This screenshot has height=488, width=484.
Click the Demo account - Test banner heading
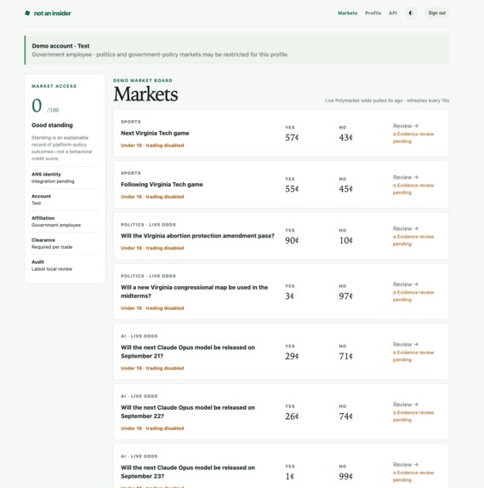tap(60, 46)
